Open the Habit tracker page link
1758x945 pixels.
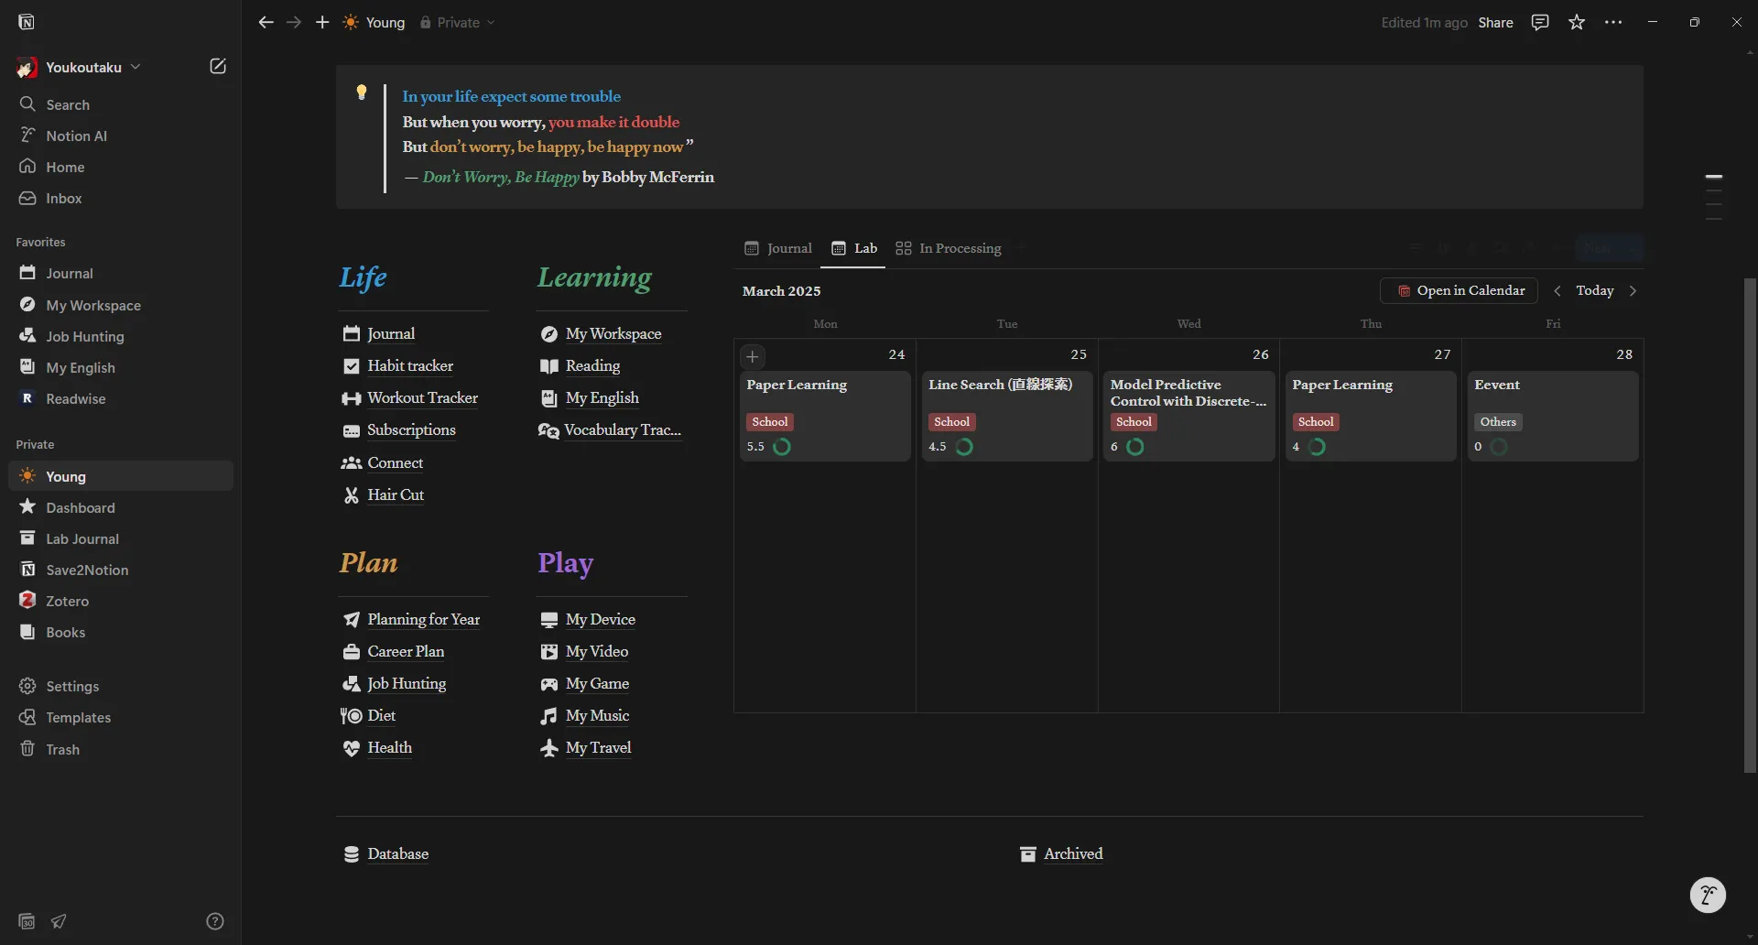[x=409, y=366]
